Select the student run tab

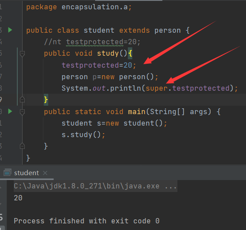click(27, 173)
